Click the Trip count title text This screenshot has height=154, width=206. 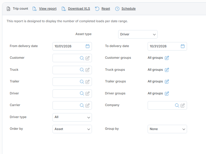(x=20, y=8)
